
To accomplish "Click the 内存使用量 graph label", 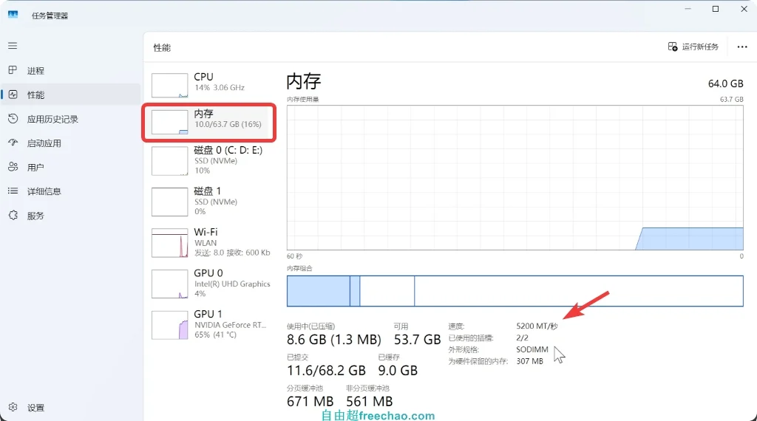I will 302,100.
